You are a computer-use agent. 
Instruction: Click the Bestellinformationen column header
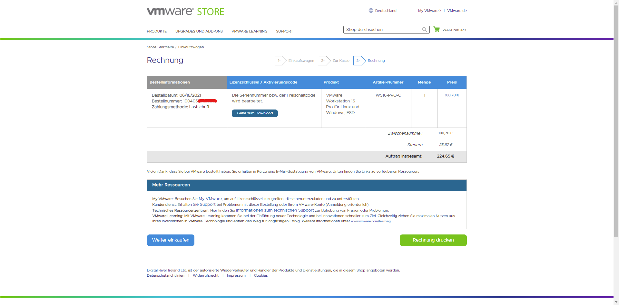coord(170,82)
